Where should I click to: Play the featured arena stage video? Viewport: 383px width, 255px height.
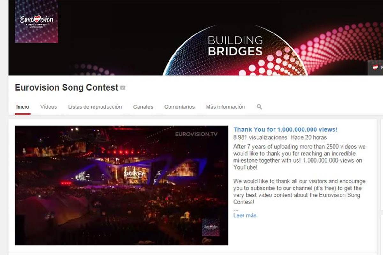[122, 186]
